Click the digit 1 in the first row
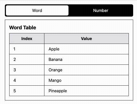 pos(14,49)
